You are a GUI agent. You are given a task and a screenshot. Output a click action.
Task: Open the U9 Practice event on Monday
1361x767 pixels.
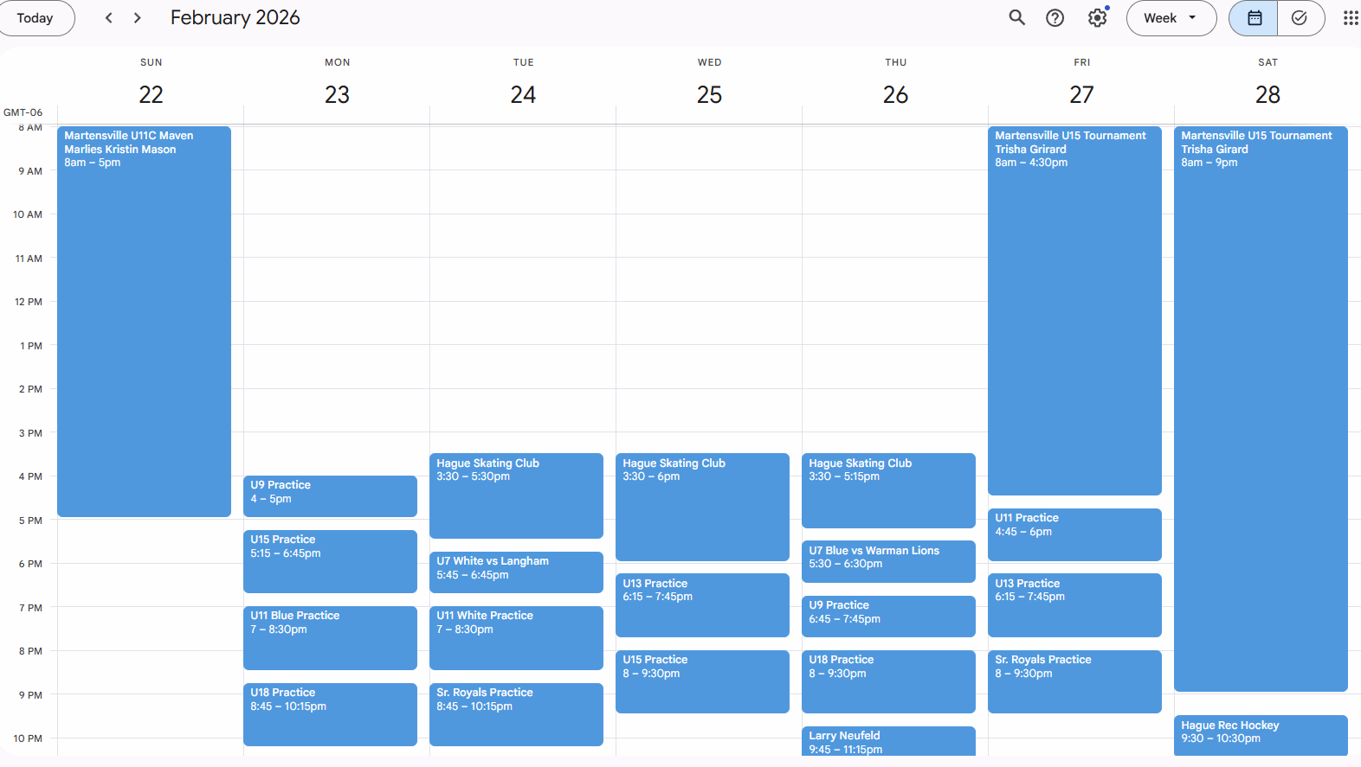click(330, 495)
